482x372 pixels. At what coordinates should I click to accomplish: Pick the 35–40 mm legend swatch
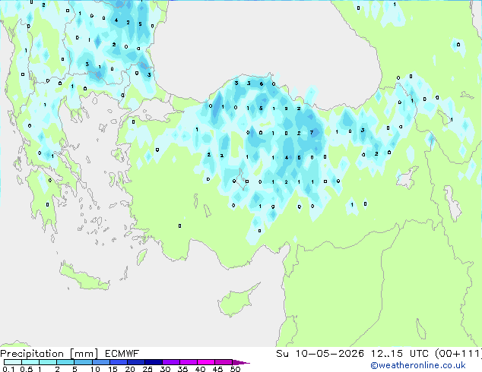click(x=189, y=362)
